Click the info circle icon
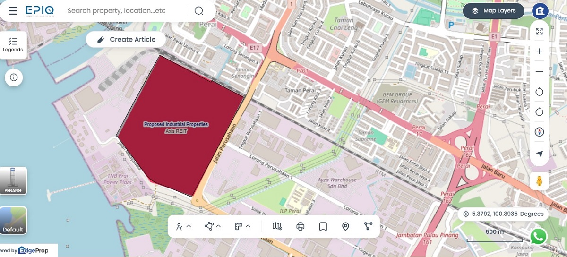The image size is (567, 257). pyautogui.click(x=14, y=77)
